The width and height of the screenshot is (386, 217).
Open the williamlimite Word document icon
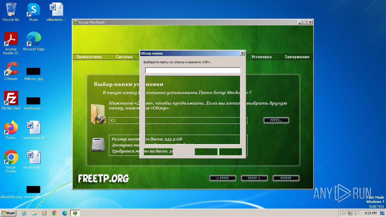tap(56, 12)
